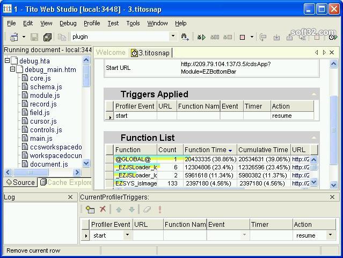This screenshot has height=258, width=343.
Task: Click the Step Out icon
Action: point(289,37)
